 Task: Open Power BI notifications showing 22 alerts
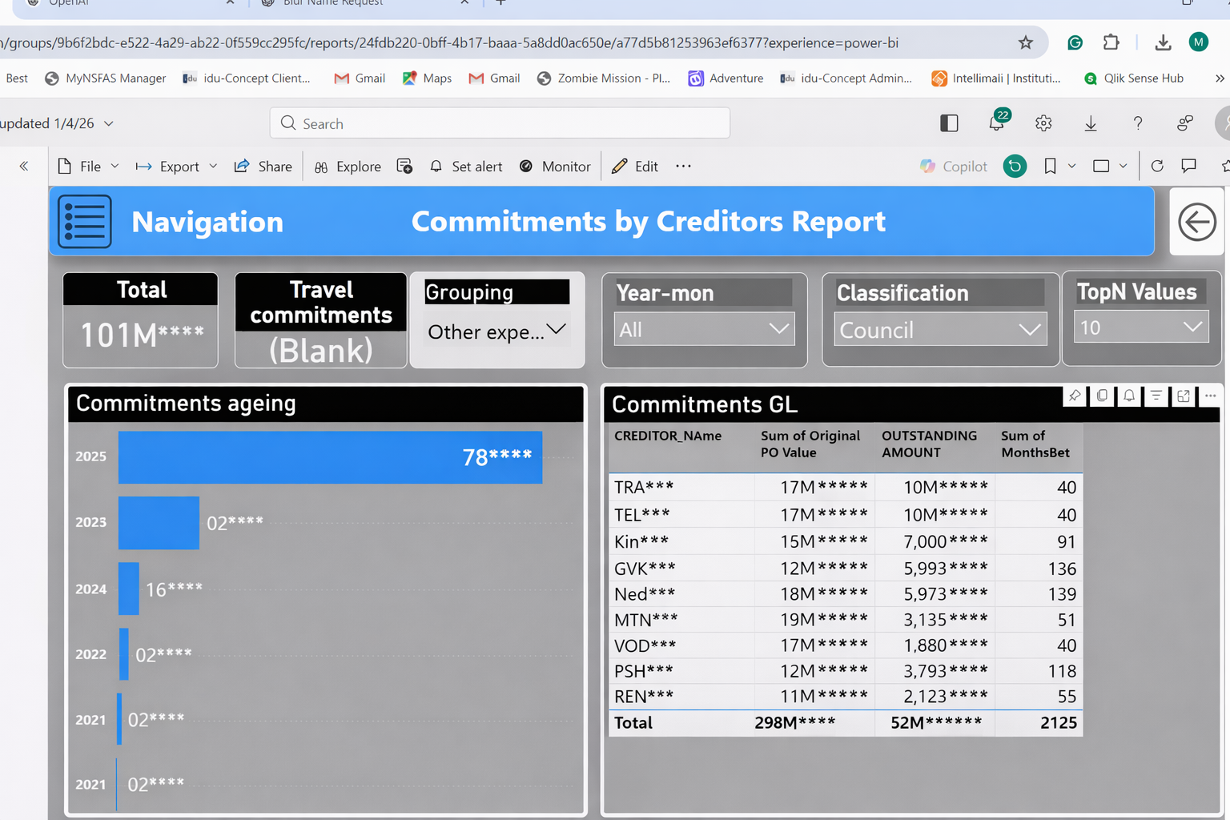point(996,123)
